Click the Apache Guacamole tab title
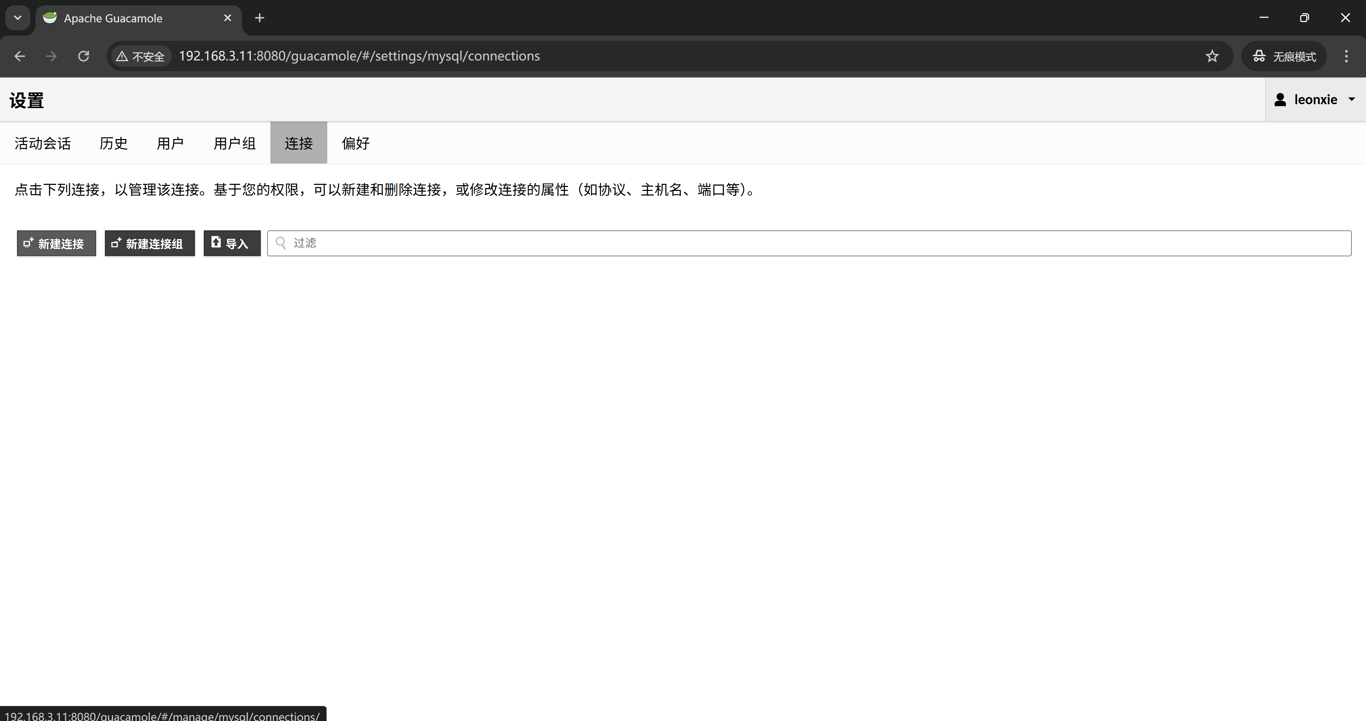Screen dimensions: 1366x721 tap(113, 18)
